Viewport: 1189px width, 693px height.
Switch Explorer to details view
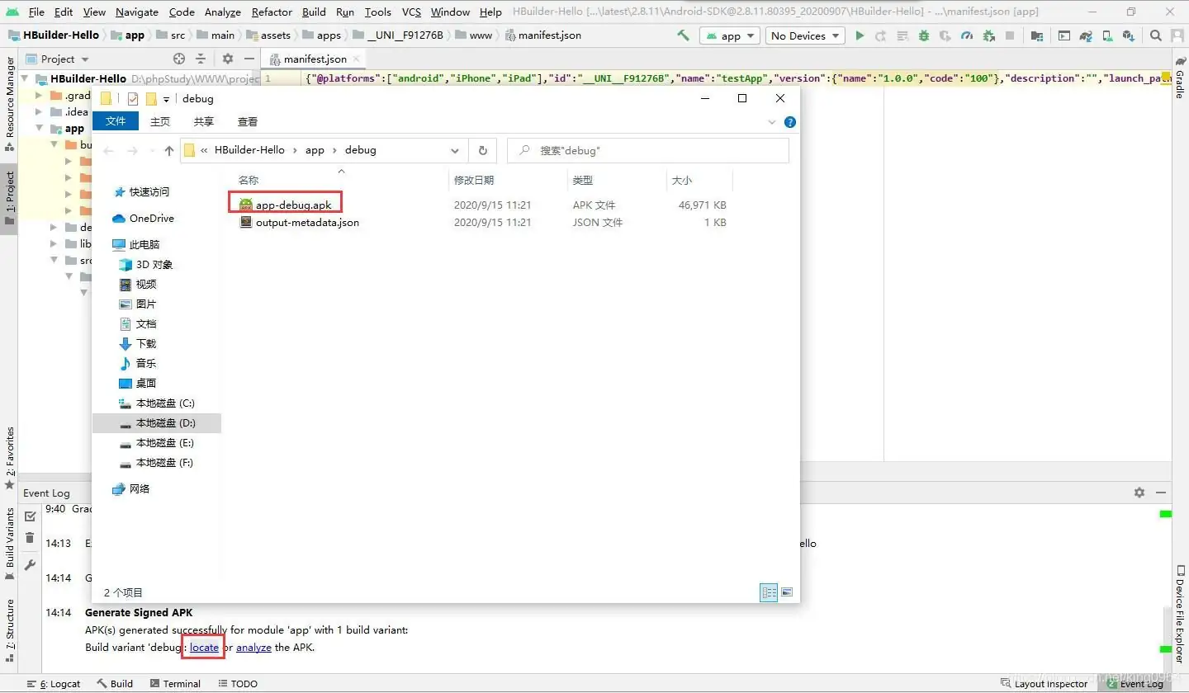(769, 592)
